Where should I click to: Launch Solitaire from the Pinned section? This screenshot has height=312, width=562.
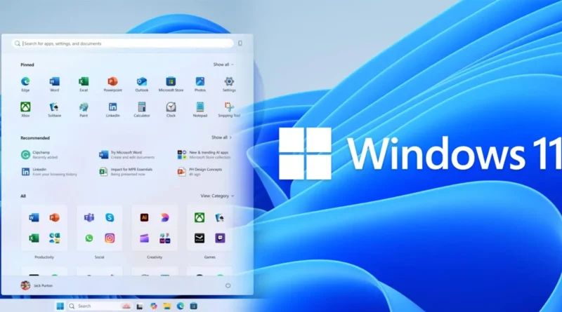click(55, 109)
